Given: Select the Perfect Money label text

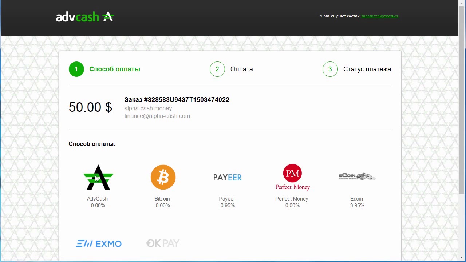Looking at the screenshot, I should tap(292, 199).
